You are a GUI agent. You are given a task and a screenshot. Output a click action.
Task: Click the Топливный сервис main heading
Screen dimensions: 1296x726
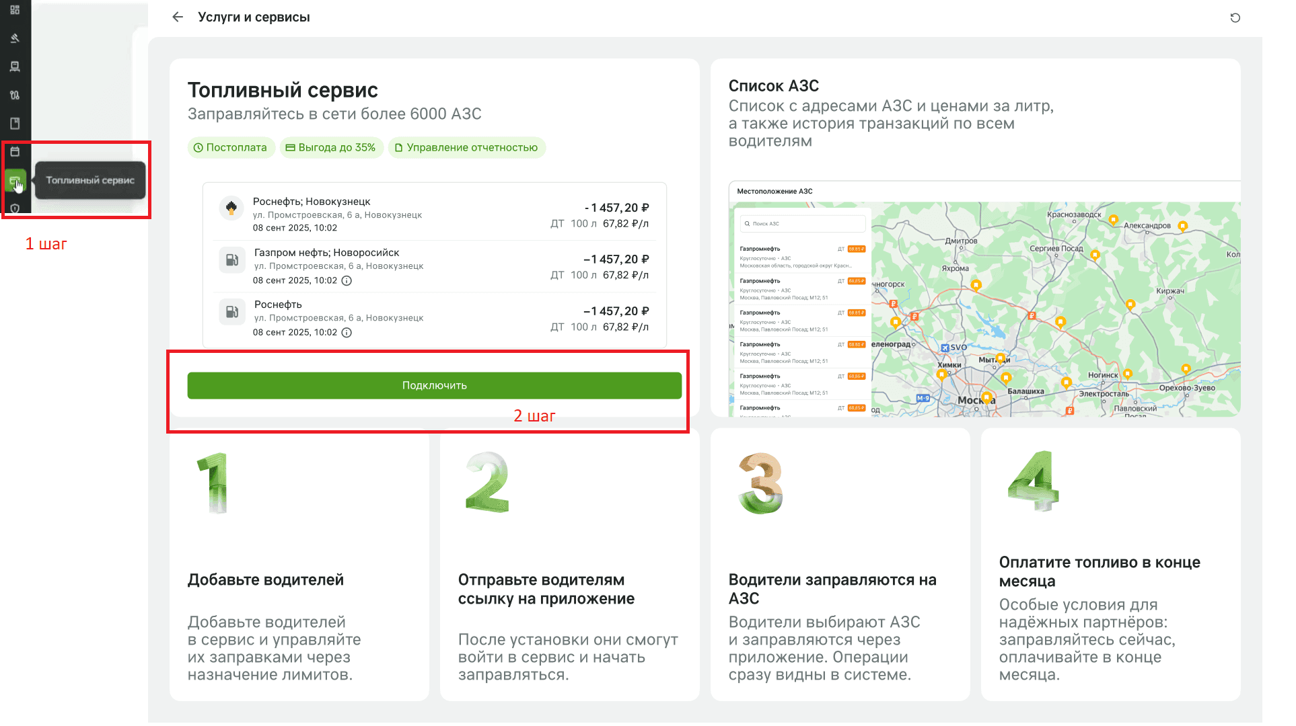283,90
